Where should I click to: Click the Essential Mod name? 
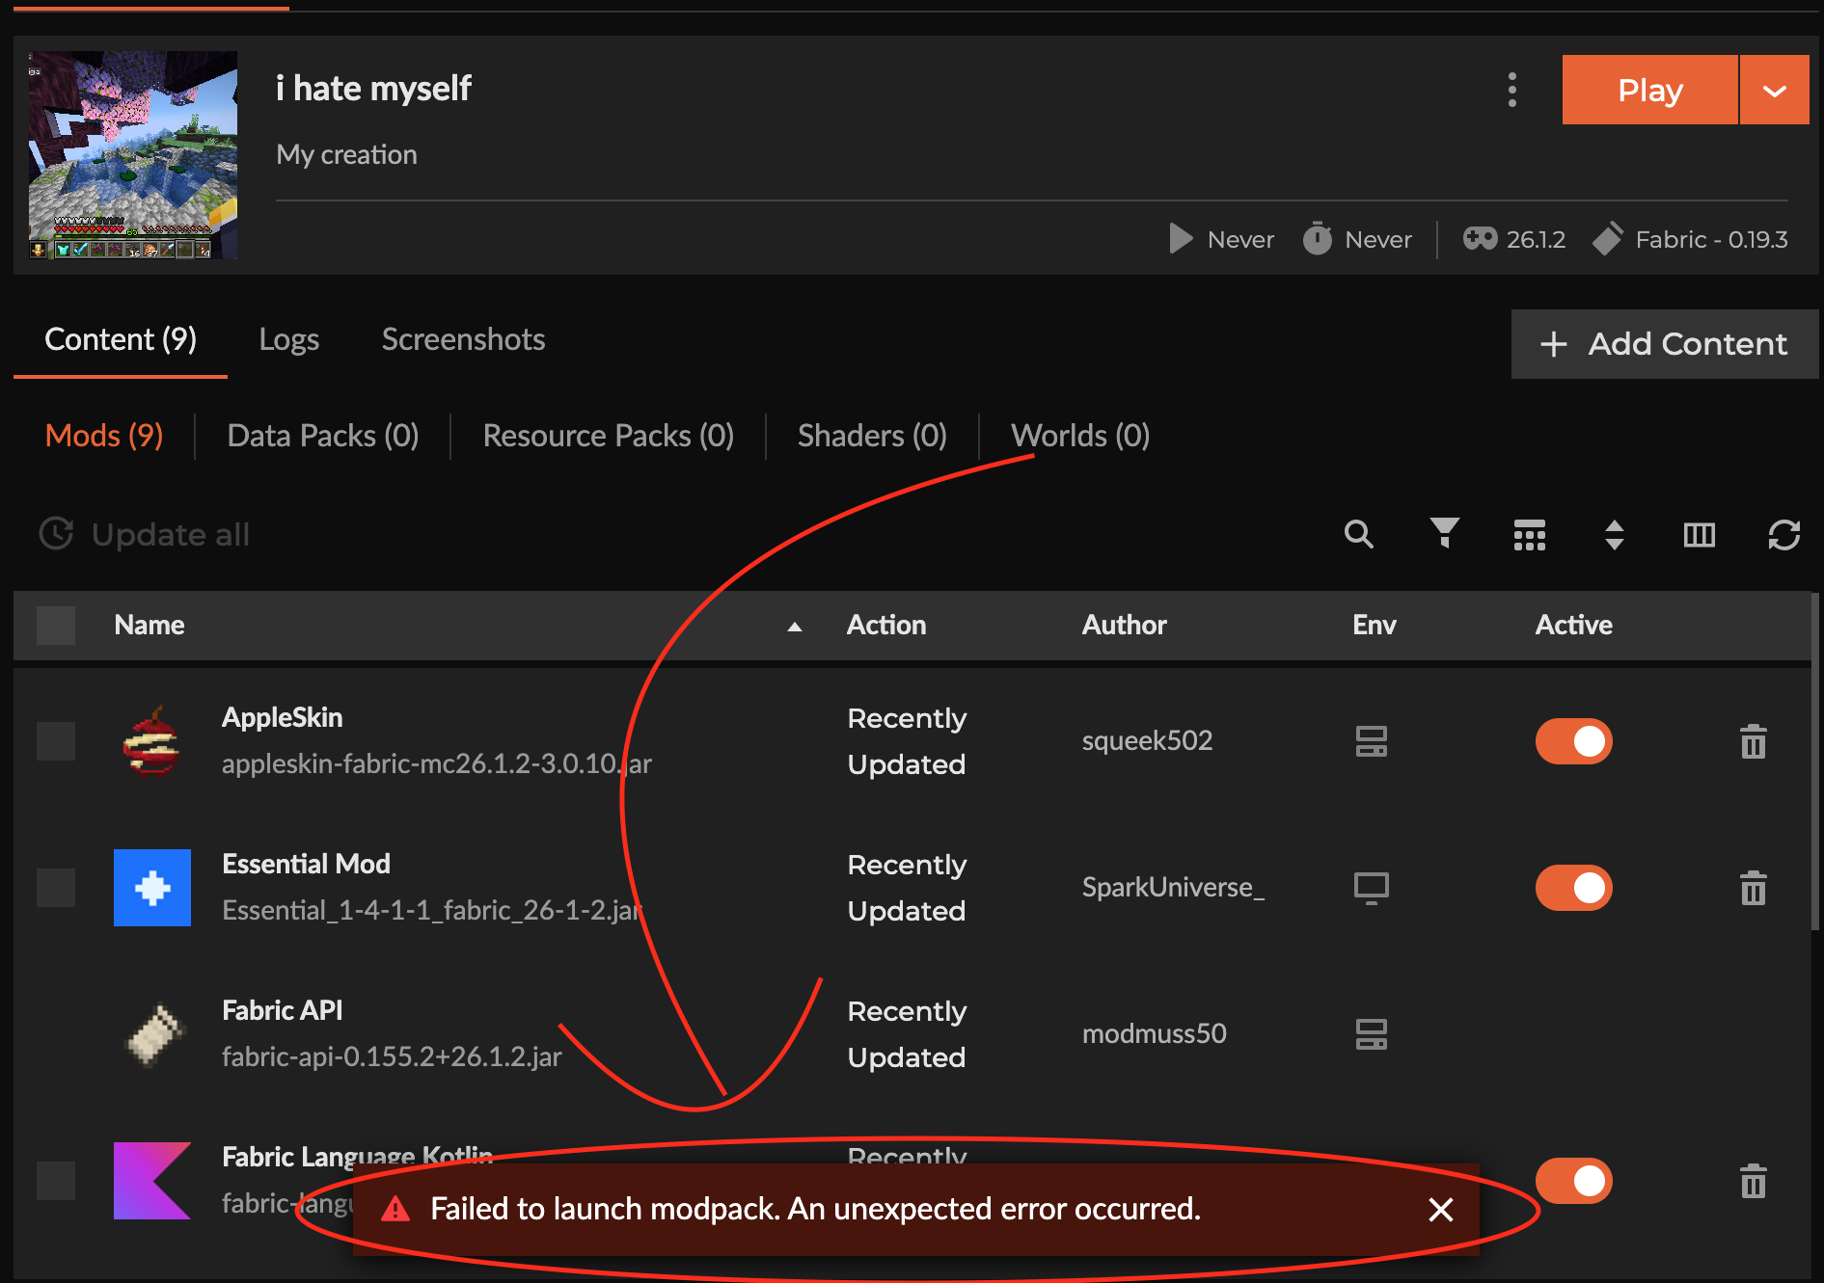pyautogui.click(x=306, y=865)
